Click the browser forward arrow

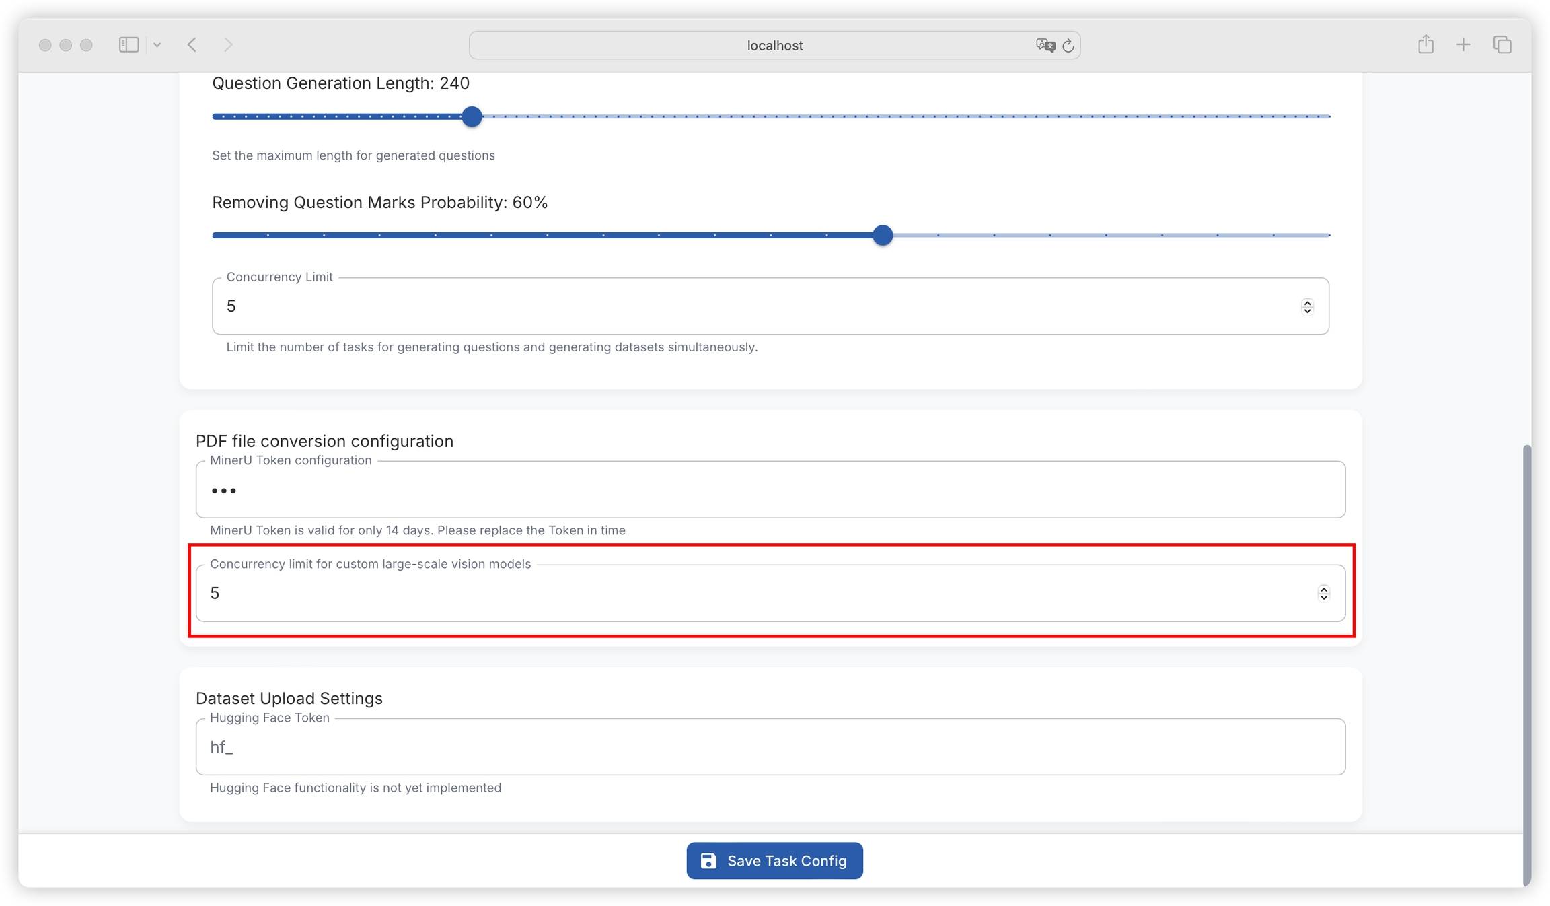(x=228, y=45)
